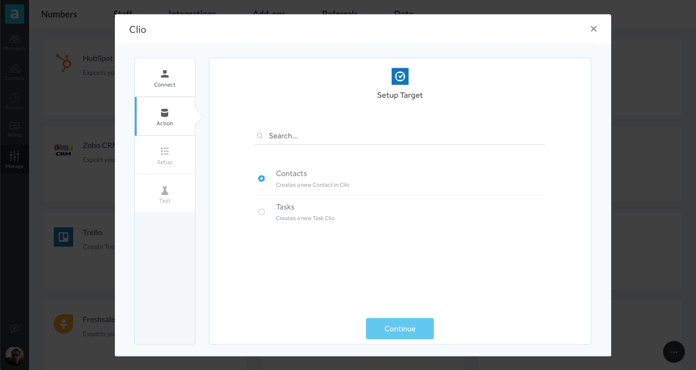
Task: Click the Zoho CRM logo icon
Action: click(x=63, y=150)
